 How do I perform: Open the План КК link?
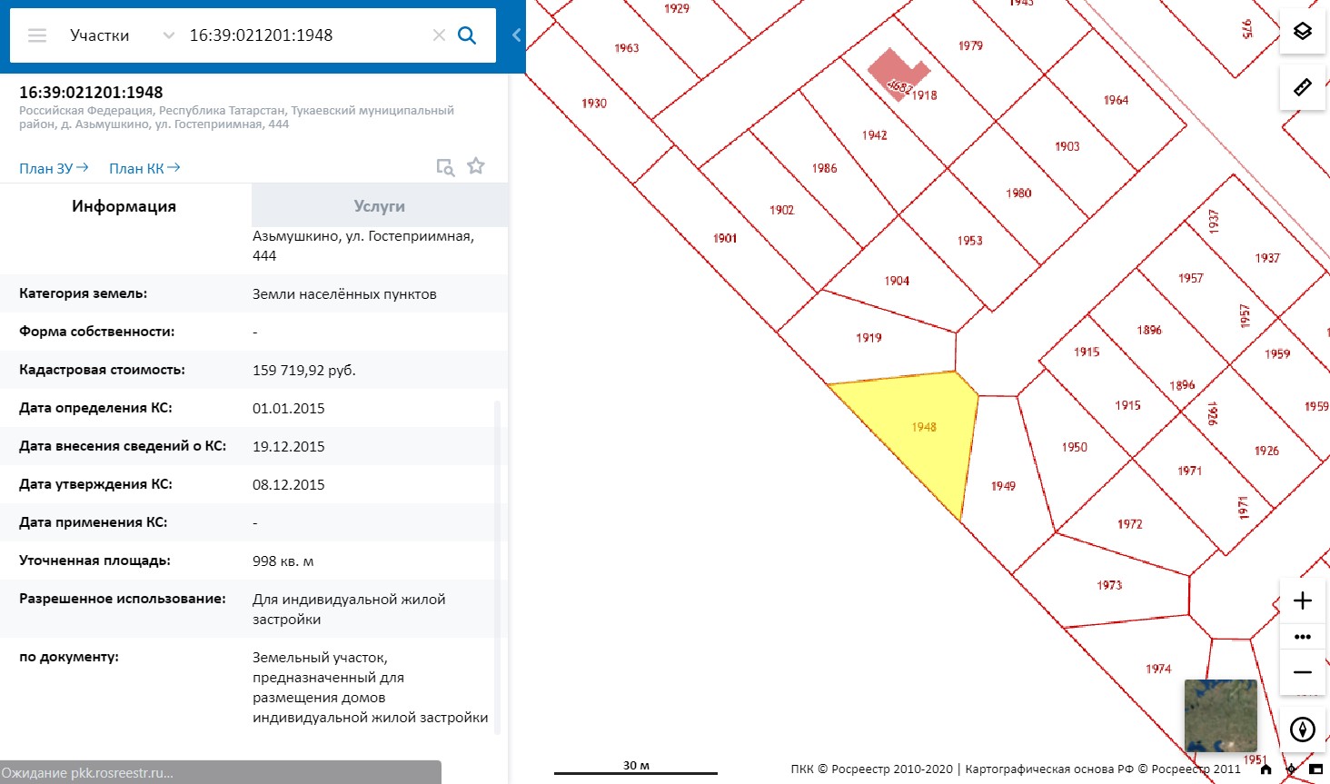coord(144,168)
